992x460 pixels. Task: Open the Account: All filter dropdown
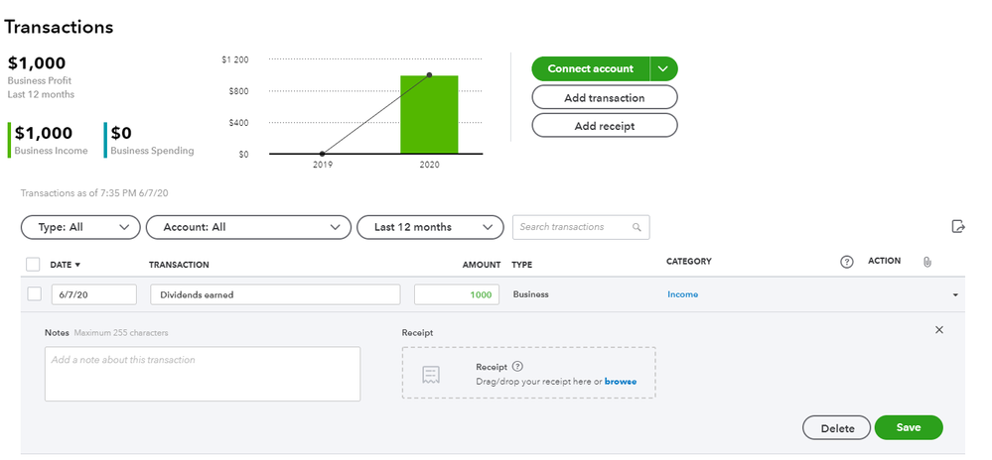click(248, 227)
